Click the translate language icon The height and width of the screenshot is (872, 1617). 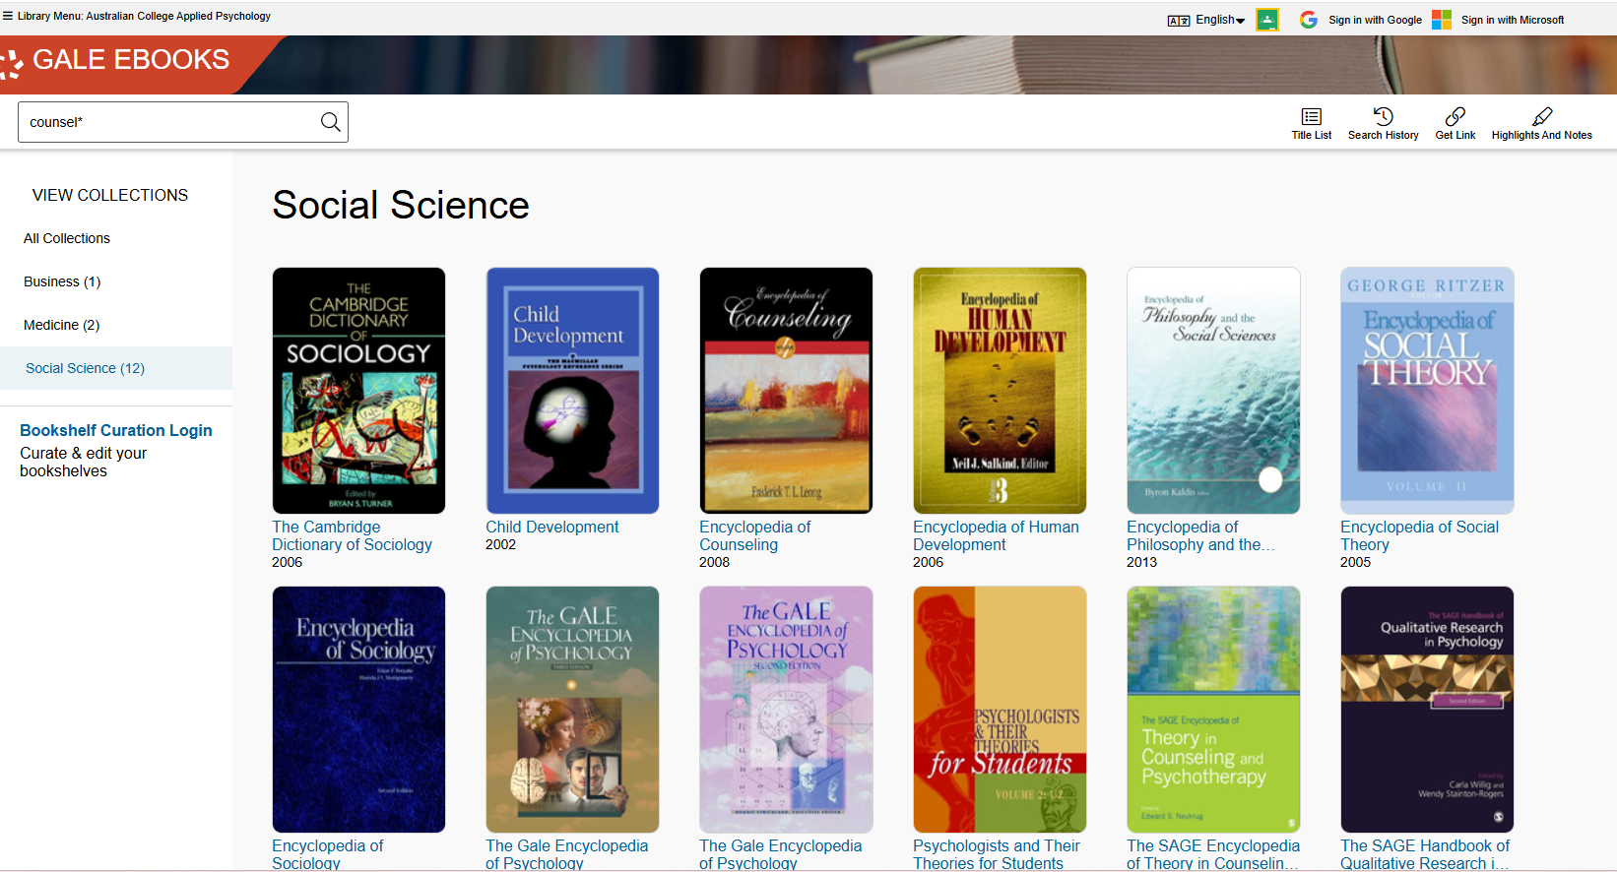[x=1179, y=21]
